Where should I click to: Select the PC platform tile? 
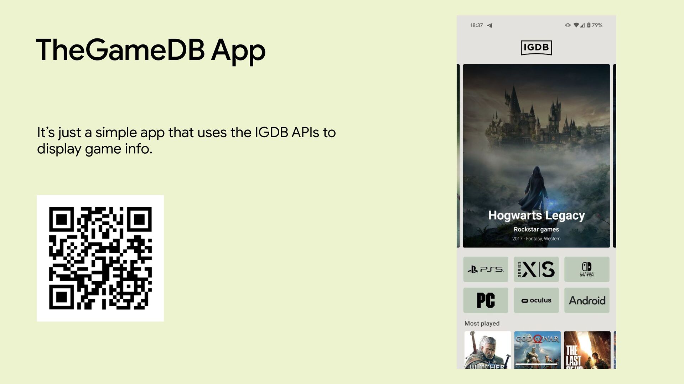pyautogui.click(x=486, y=300)
